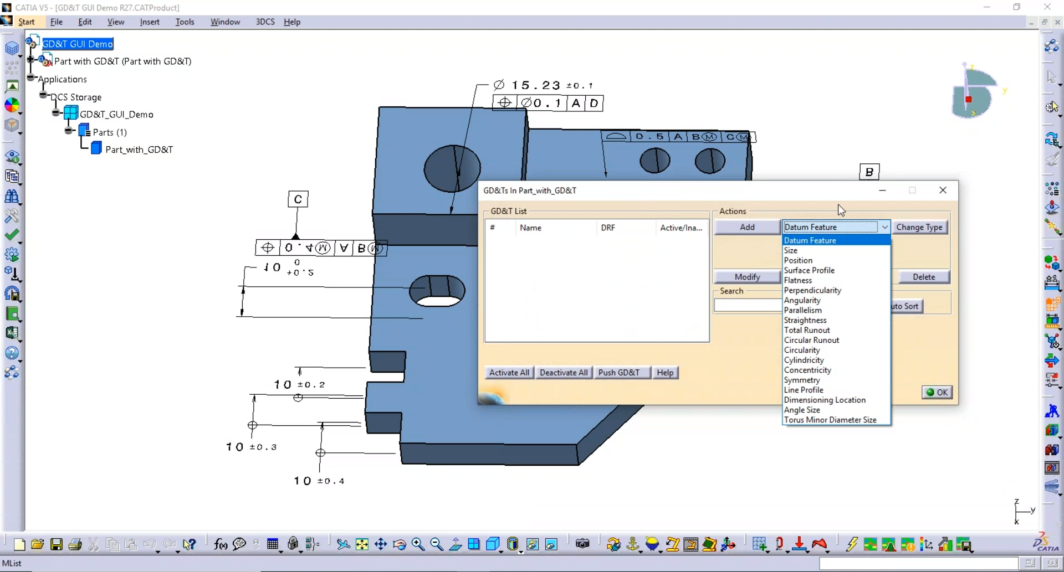Confirm with the OK button
The width and height of the screenshot is (1064, 572).
point(937,391)
